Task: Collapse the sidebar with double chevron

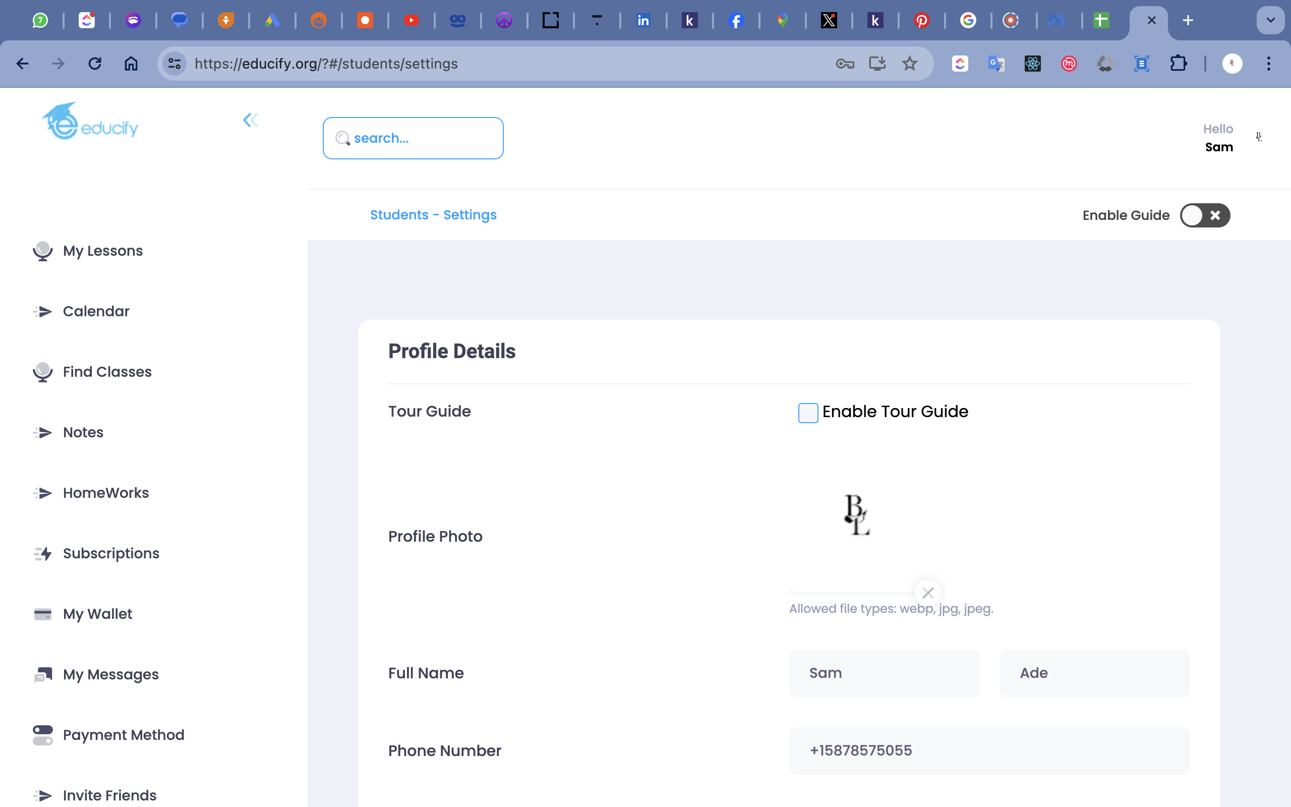Action: click(250, 120)
